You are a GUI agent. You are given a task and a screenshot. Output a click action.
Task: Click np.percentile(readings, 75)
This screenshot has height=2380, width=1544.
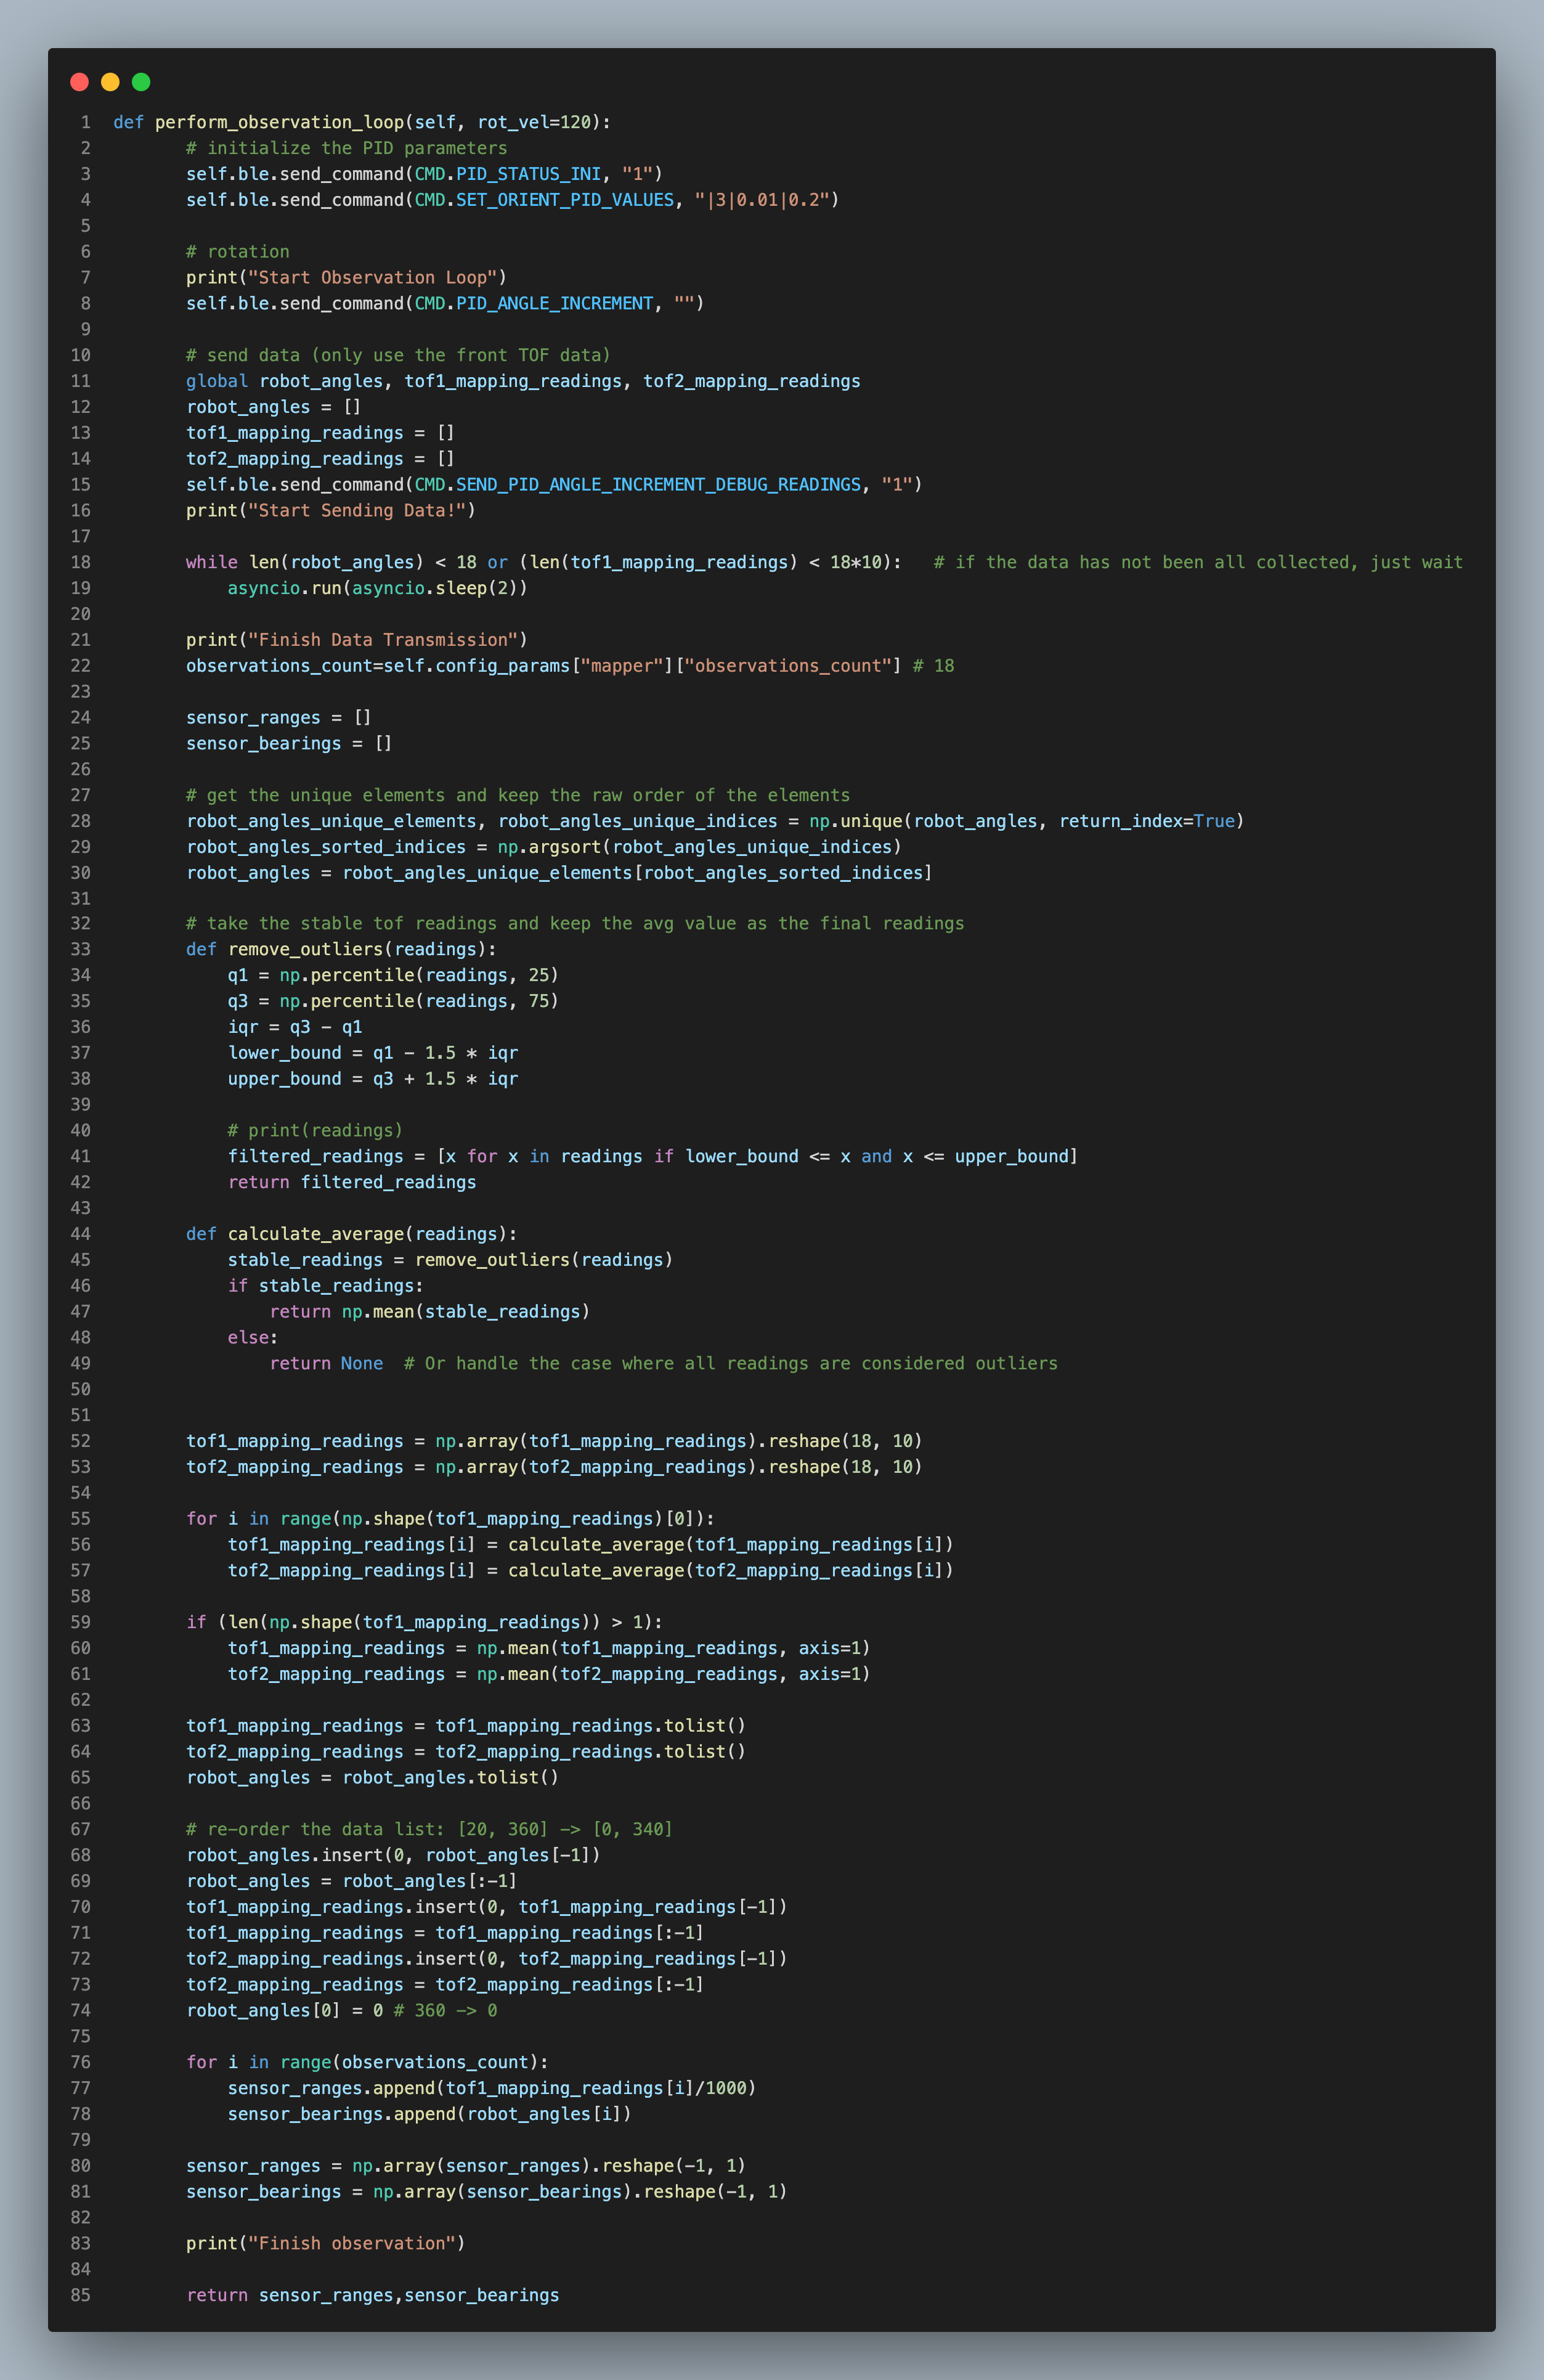tap(419, 1001)
